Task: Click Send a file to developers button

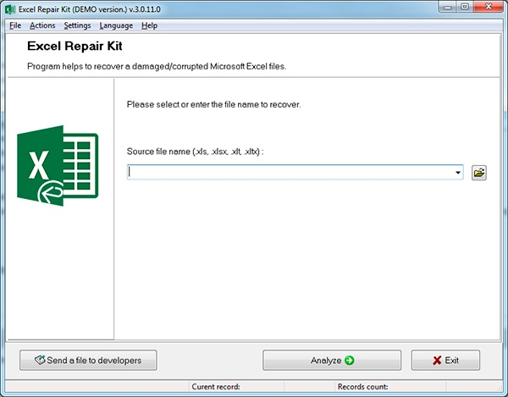Action: [x=88, y=360]
